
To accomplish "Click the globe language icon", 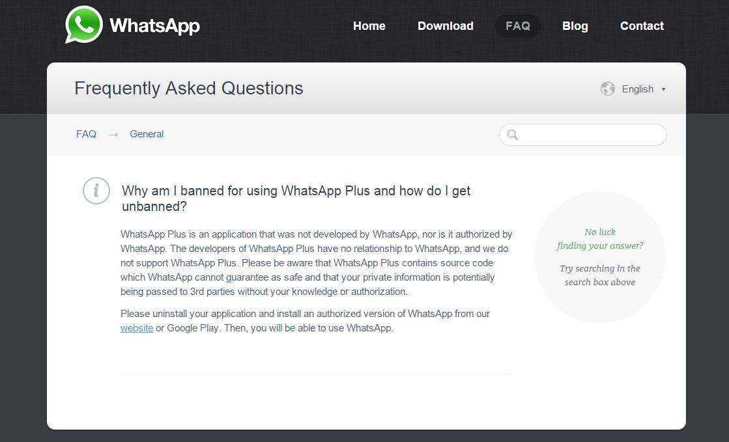I will point(608,89).
